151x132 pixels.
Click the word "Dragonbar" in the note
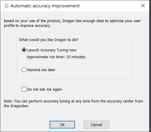pos(20,106)
